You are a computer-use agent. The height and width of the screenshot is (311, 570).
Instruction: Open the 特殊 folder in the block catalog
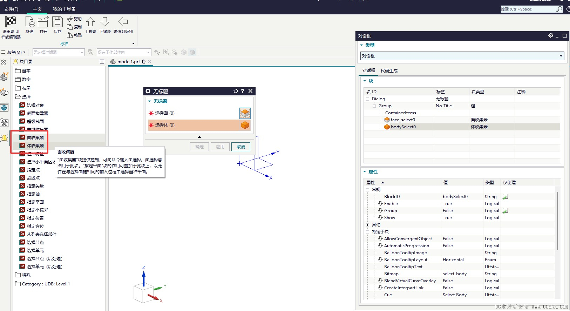pyautogui.click(x=23, y=275)
